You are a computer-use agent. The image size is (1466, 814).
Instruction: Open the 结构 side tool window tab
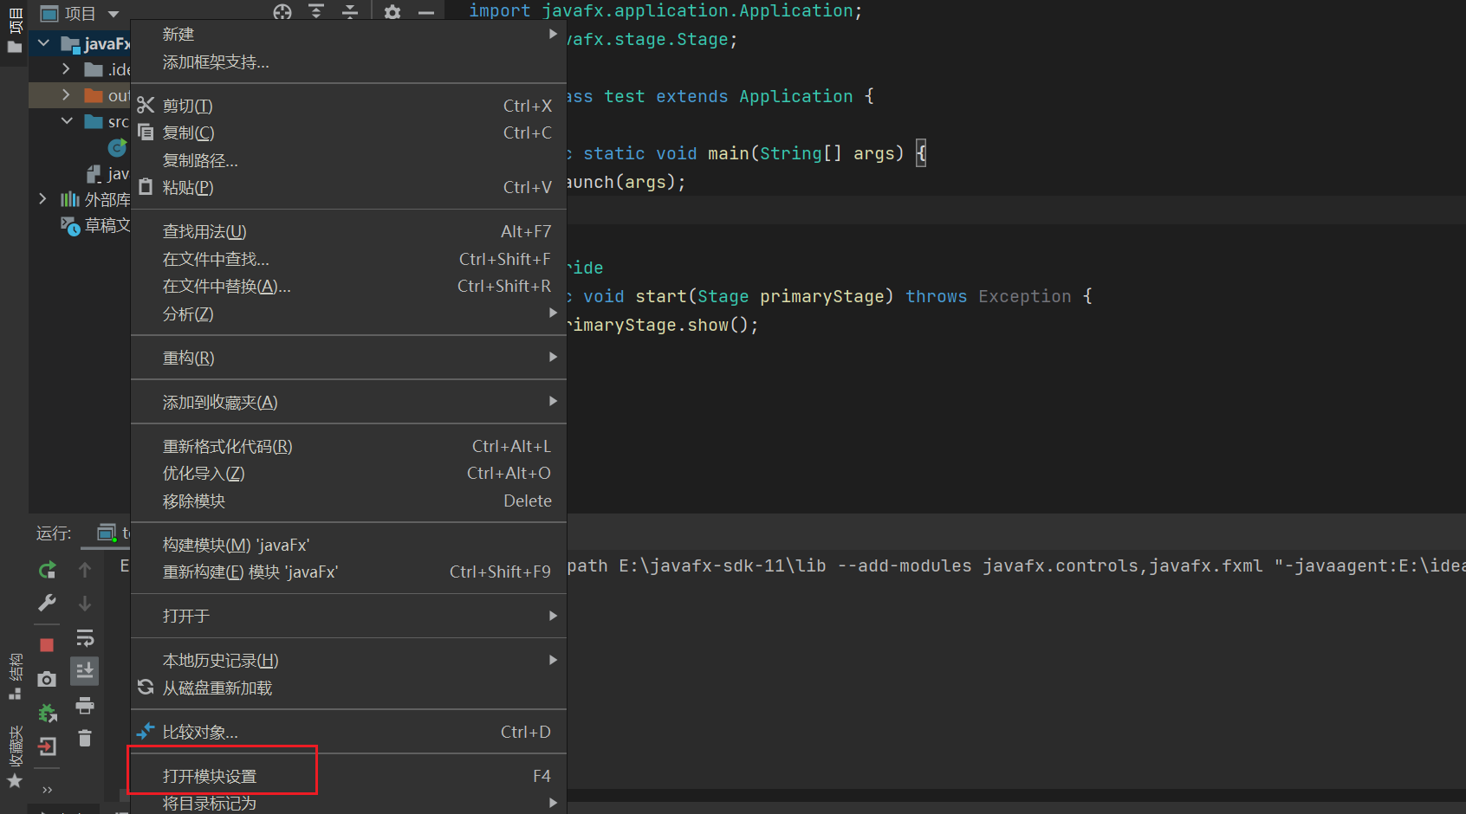point(15,677)
